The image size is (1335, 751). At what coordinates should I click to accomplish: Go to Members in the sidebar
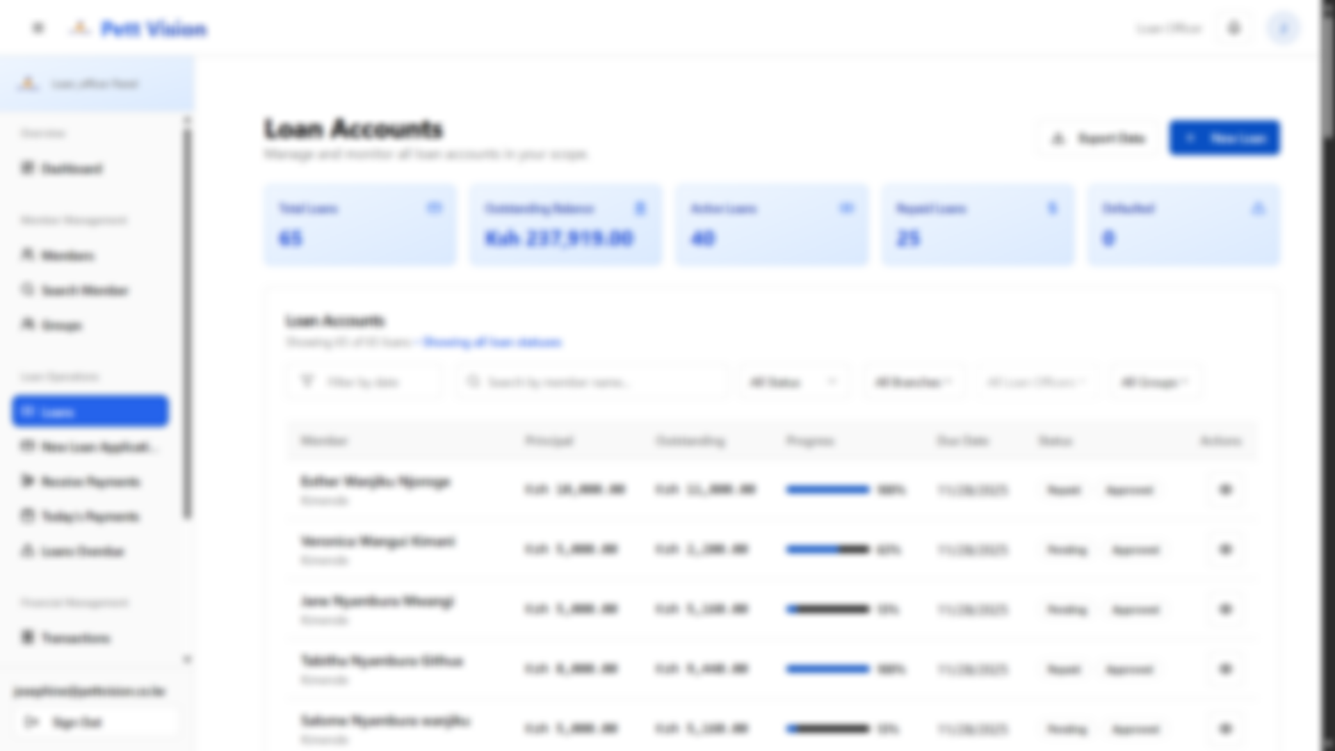click(x=90, y=255)
